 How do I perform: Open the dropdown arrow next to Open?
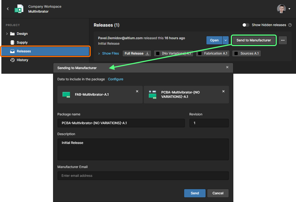coord(226,40)
